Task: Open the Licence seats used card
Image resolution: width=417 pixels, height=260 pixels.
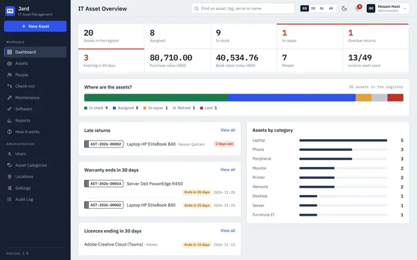Action: click(x=376, y=61)
